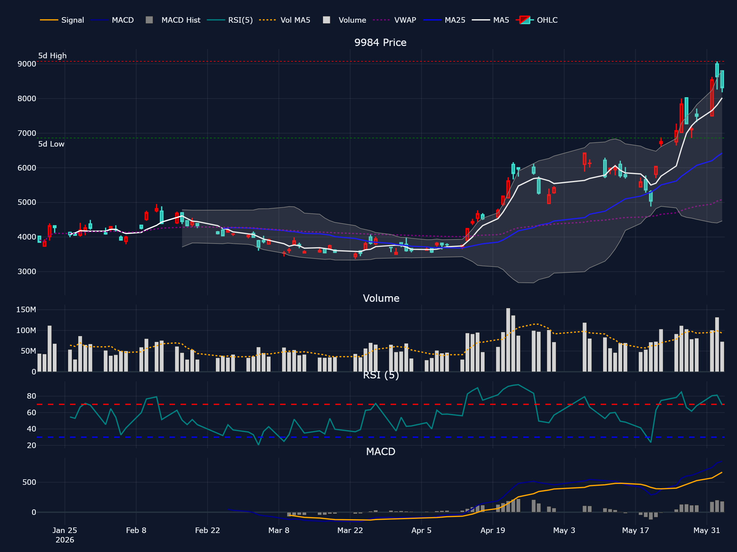Click the 'Apr 5' date axis label

click(421, 530)
